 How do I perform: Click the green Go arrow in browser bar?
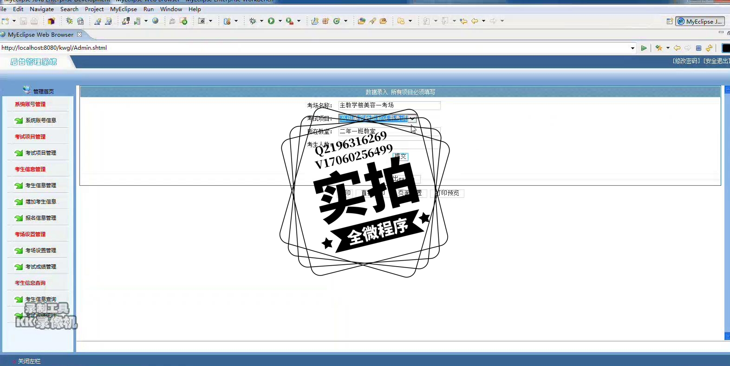coord(644,48)
